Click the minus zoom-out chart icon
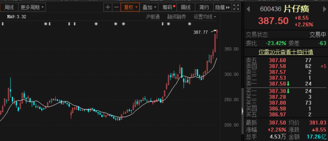This screenshot has width=328, height=141. tap(116, 7)
